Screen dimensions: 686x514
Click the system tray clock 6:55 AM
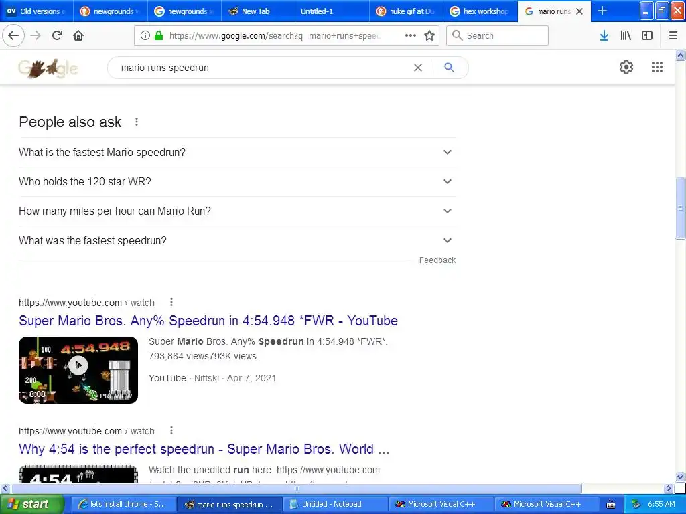661,504
